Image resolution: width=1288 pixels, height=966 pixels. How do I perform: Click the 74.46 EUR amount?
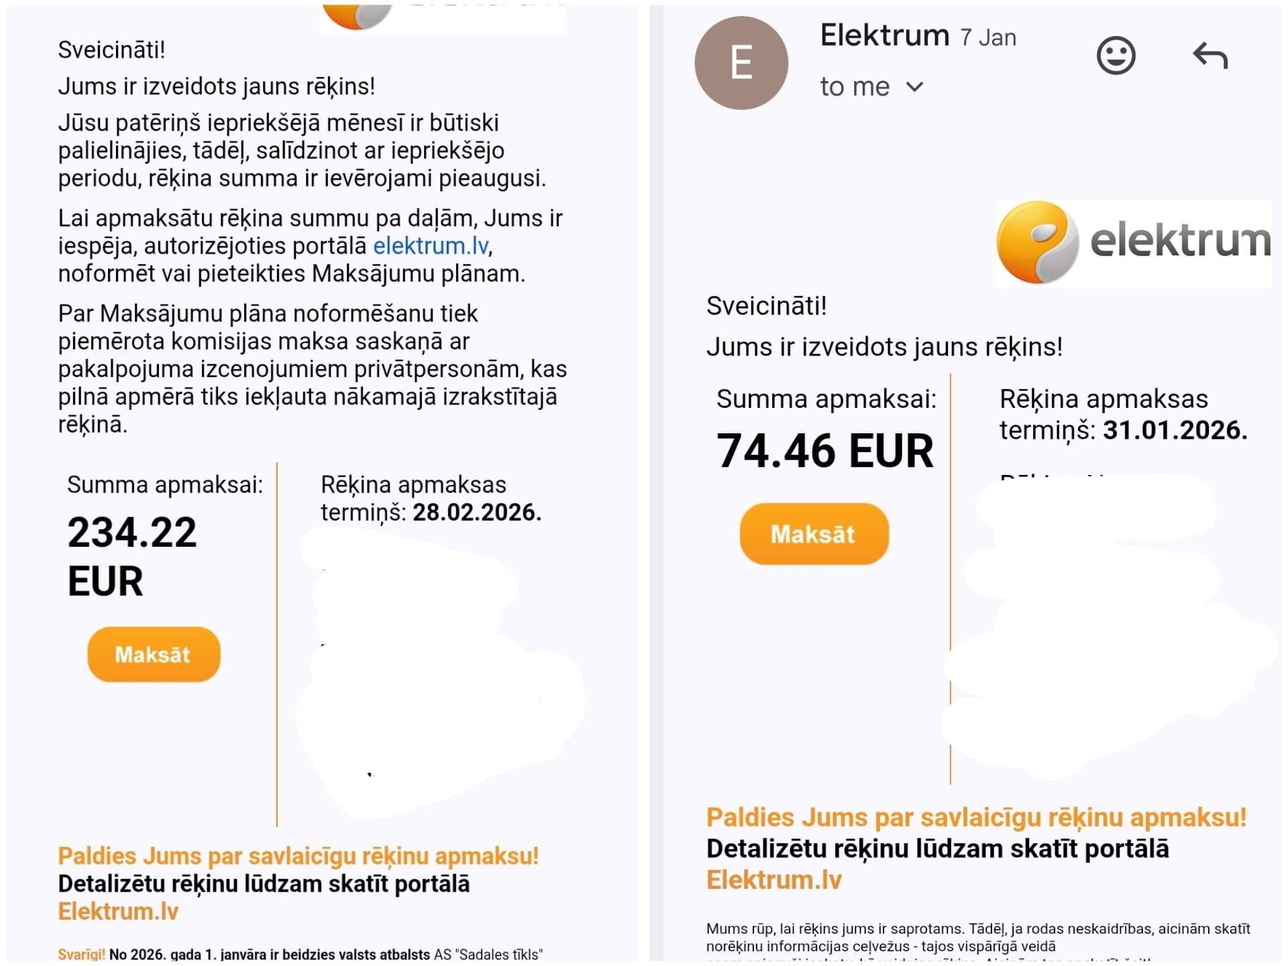(824, 450)
